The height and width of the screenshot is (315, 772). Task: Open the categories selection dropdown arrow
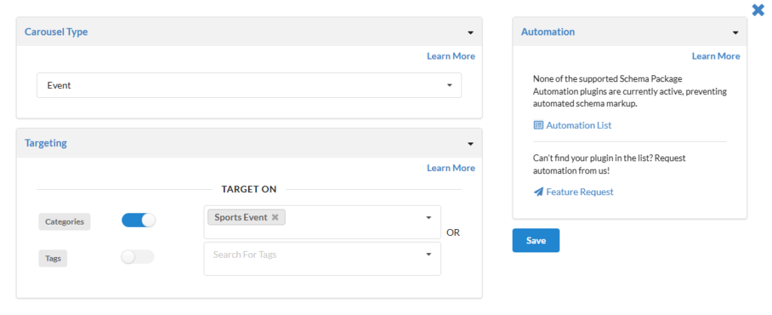pos(428,218)
